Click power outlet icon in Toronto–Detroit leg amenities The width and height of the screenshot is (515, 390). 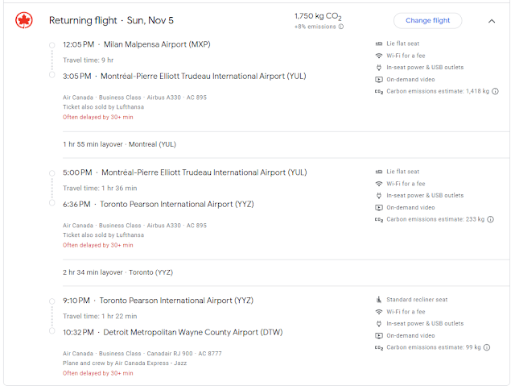coord(379,324)
